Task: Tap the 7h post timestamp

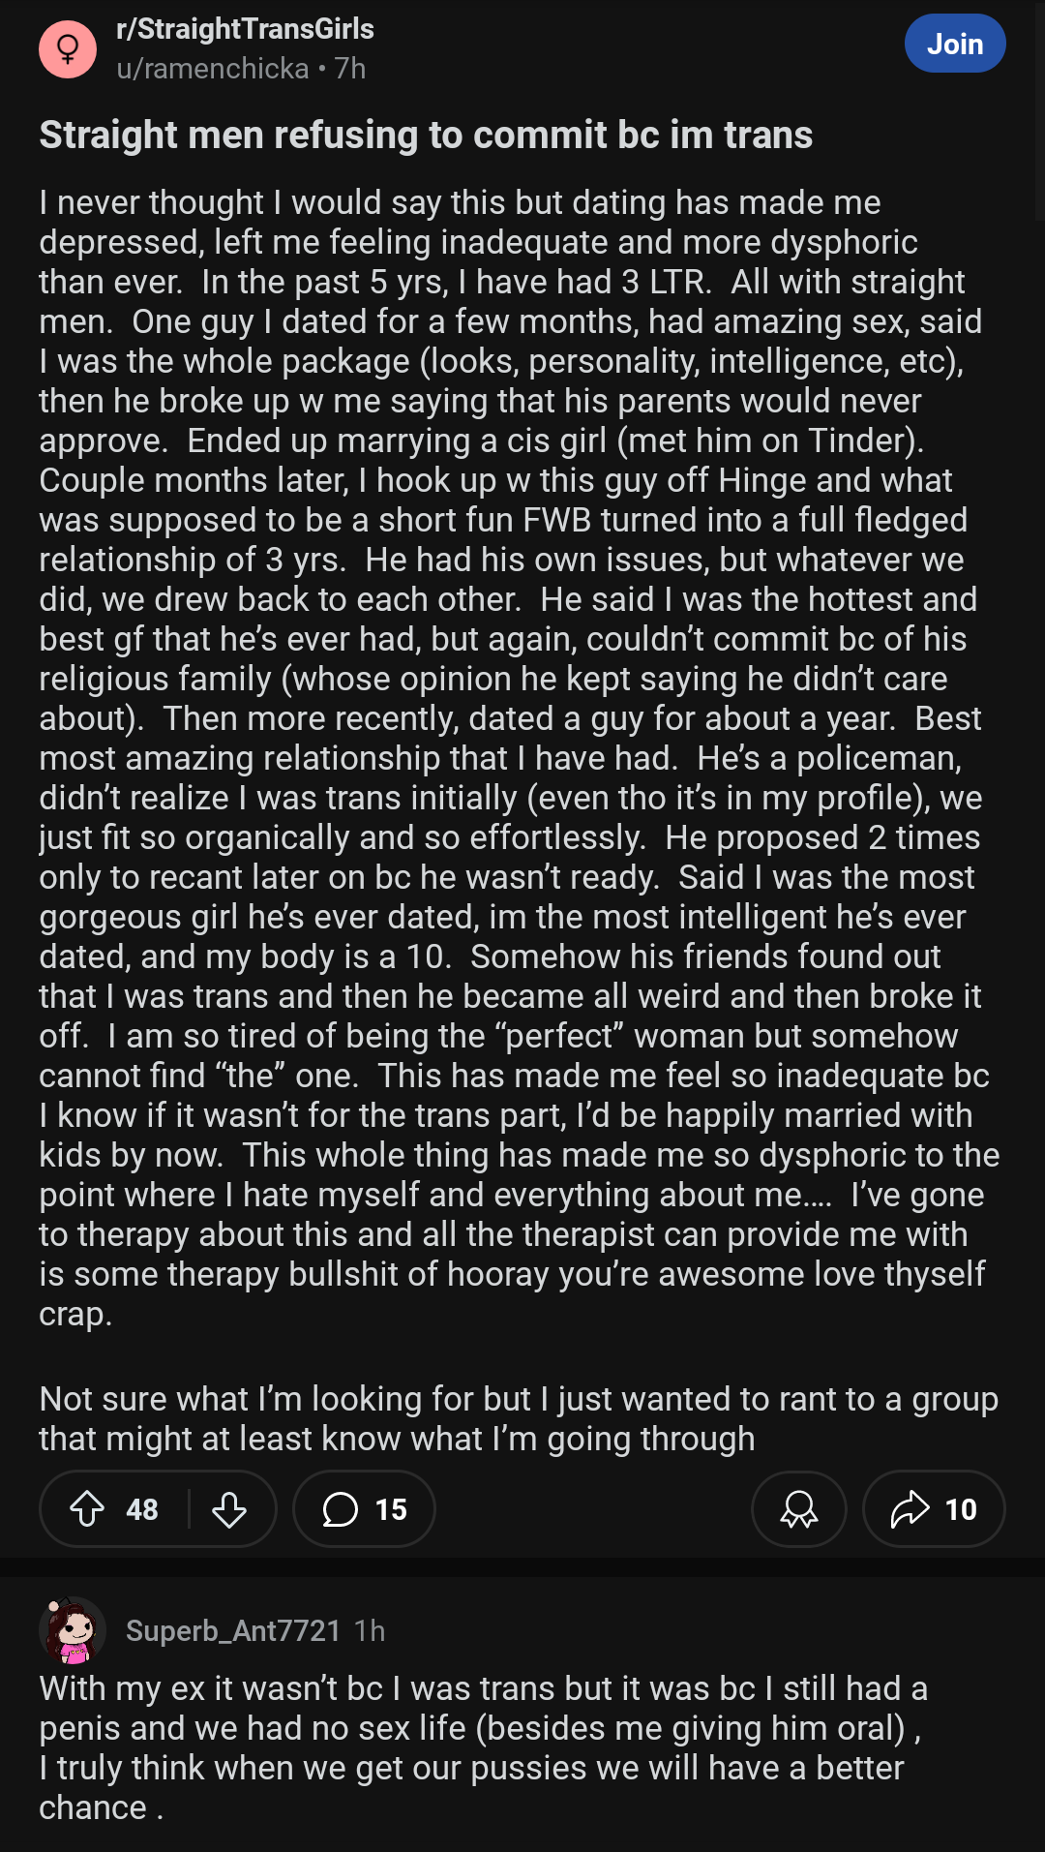Action: pos(350,69)
